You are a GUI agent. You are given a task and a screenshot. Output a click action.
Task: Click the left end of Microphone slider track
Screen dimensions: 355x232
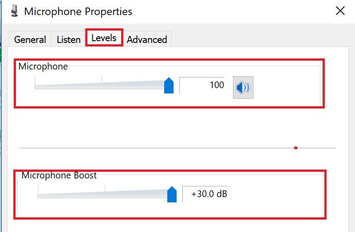click(35, 87)
